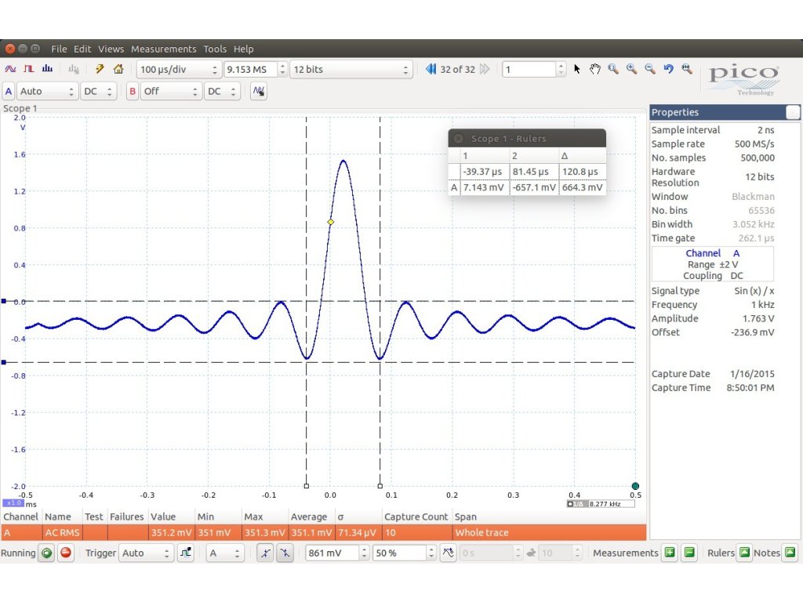This screenshot has width=803, height=602.
Task: Open Channel B Off range dropdown
Action: pyautogui.click(x=170, y=91)
